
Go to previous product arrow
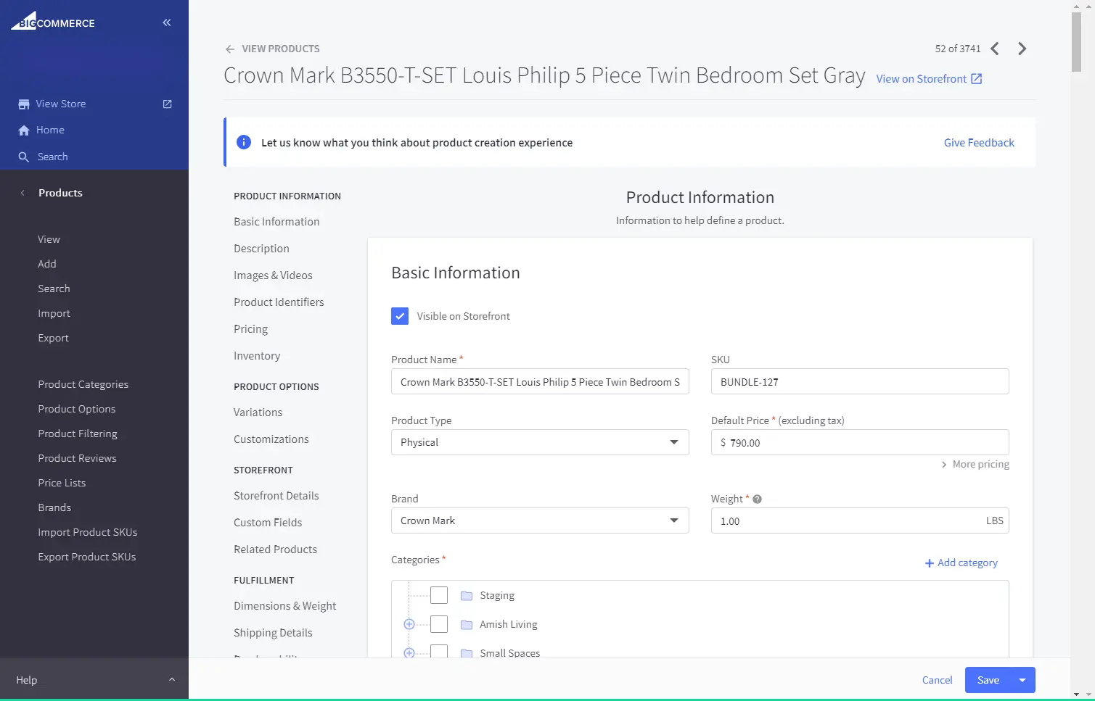coord(995,49)
